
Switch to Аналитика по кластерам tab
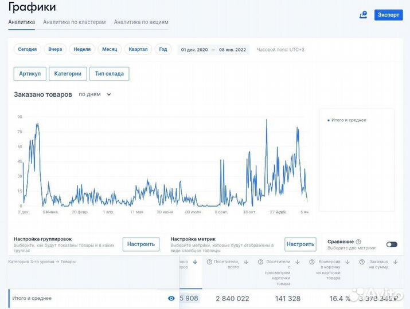point(75,22)
